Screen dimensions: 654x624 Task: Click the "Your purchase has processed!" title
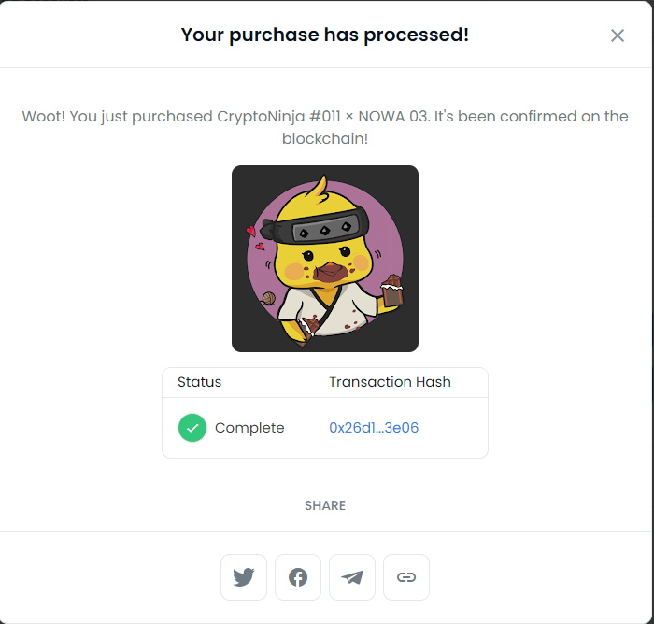coord(325,35)
